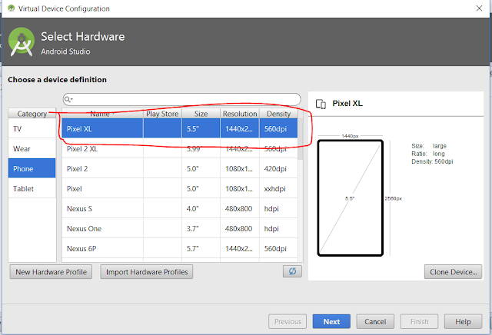The height and width of the screenshot is (335, 492).
Task: Click the Pixel XL device preview diagram
Action: (x=351, y=198)
